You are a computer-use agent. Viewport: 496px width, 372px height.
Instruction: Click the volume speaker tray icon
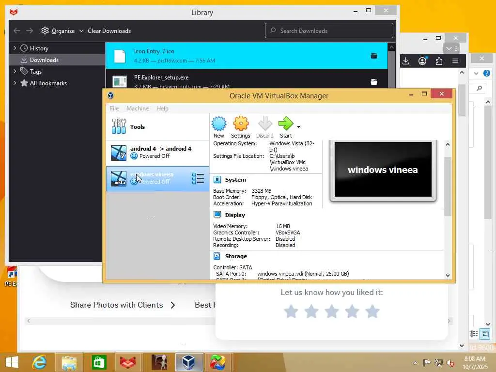450,363
